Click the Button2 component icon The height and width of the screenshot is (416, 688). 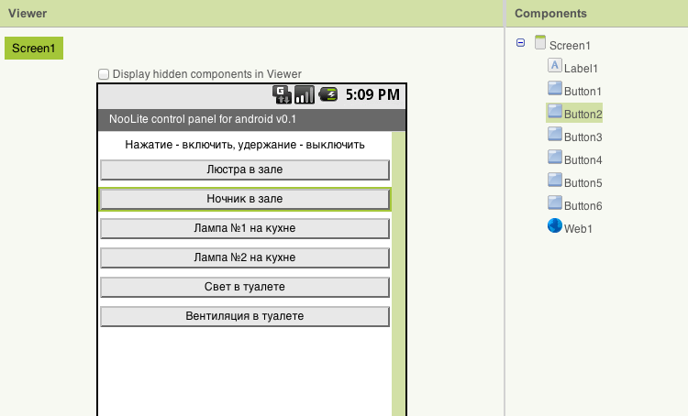555,111
